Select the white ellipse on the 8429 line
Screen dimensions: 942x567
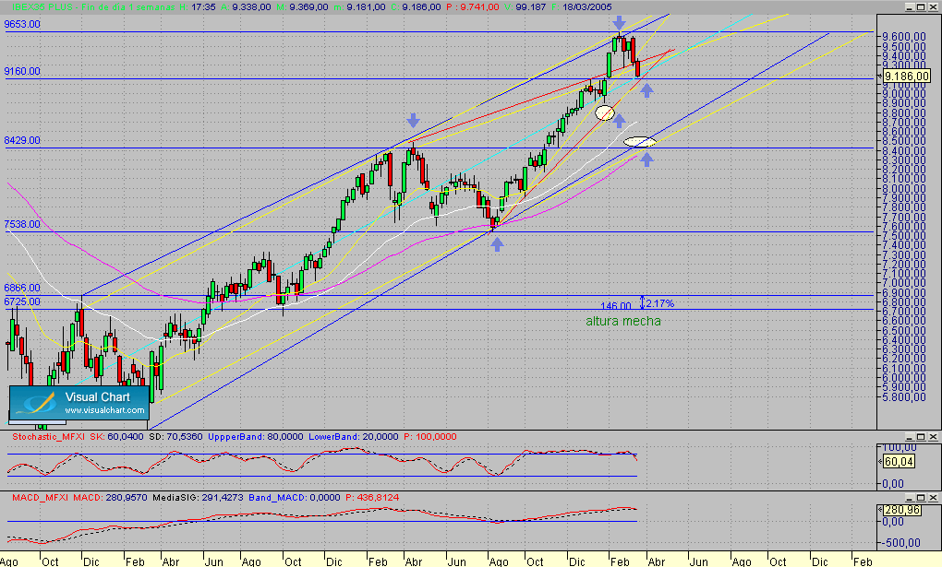(640, 142)
